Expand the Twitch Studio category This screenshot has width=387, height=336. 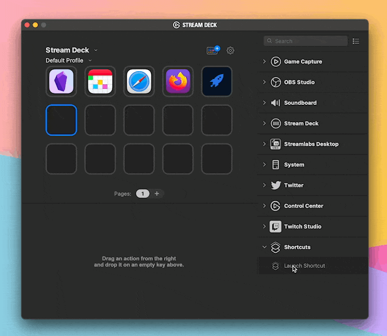point(264,226)
